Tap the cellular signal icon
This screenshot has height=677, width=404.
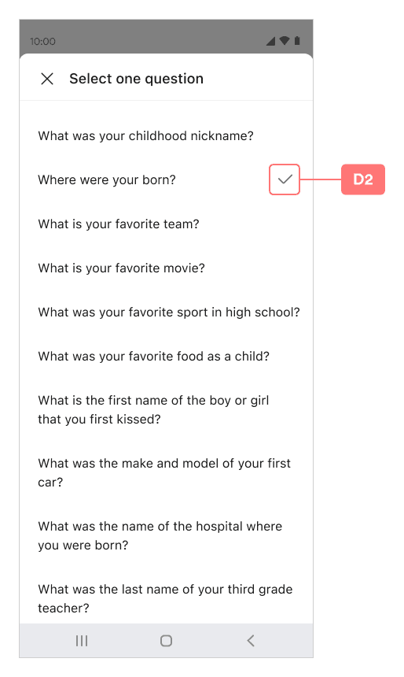click(270, 41)
